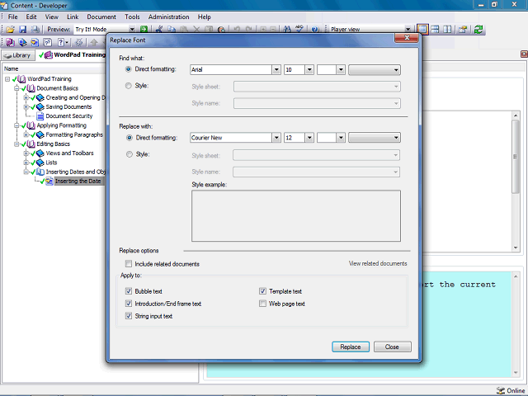Click the Delete X icon in toolbar
The height and width of the screenshot is (396, 528).
(196, 30)
